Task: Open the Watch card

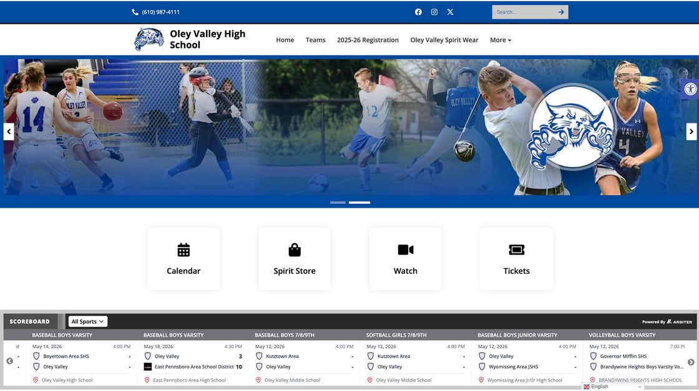Action: pyautogui.click(x=405, y=259)
